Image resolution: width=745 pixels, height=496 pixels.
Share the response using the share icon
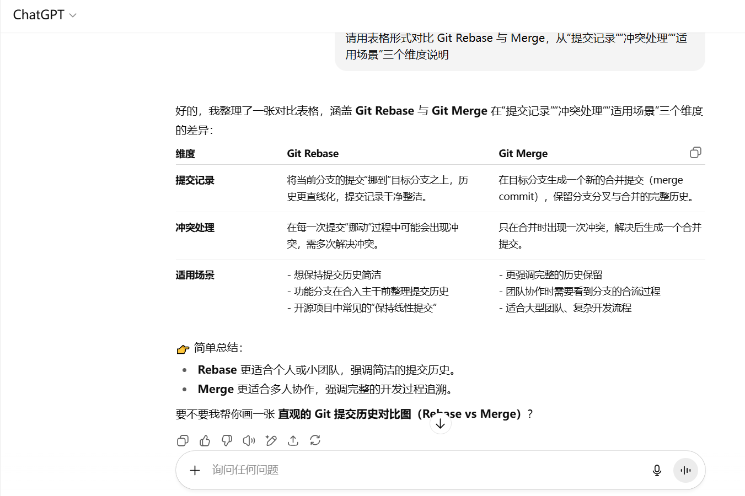(293, 440)
